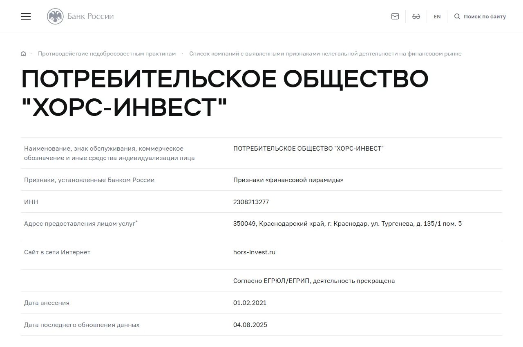The image size is (523, 347).
Task: Click the 'Признаки, установленные Банком России' label
Action: click(x=89, y=180)
